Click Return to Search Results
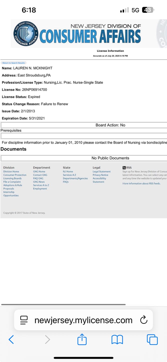The image size is (167, 362). (14, 63)
